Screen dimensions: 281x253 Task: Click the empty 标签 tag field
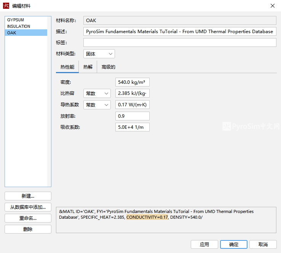[x=180, y=43]
